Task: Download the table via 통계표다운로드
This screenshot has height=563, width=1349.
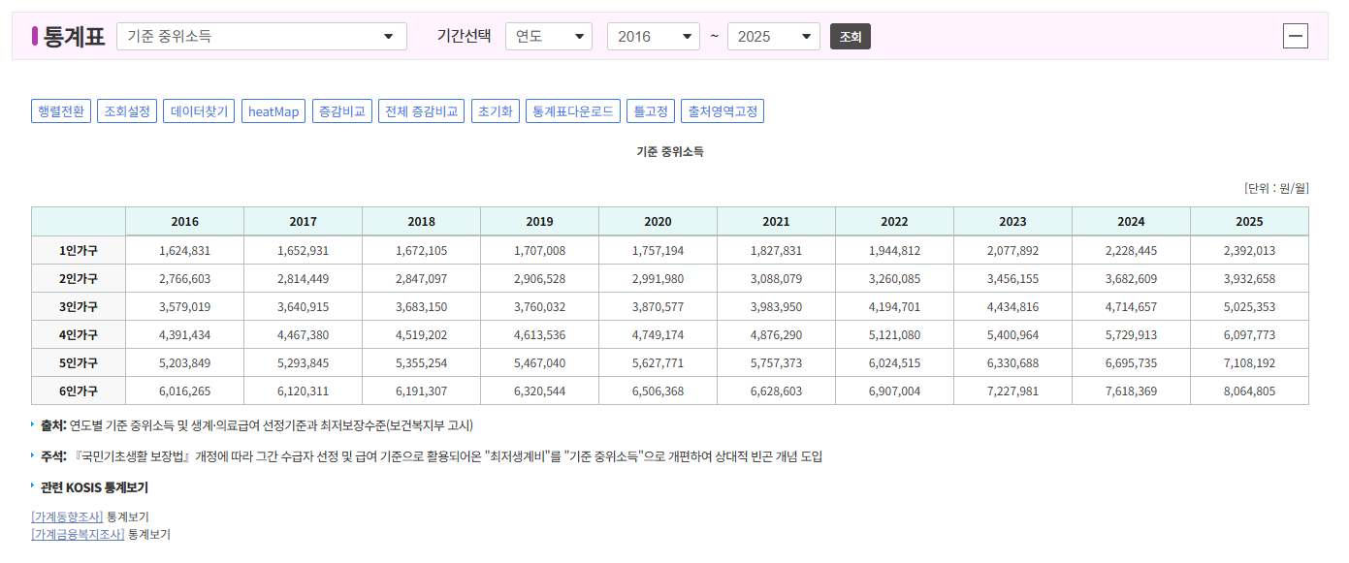Action: [572, 110]
